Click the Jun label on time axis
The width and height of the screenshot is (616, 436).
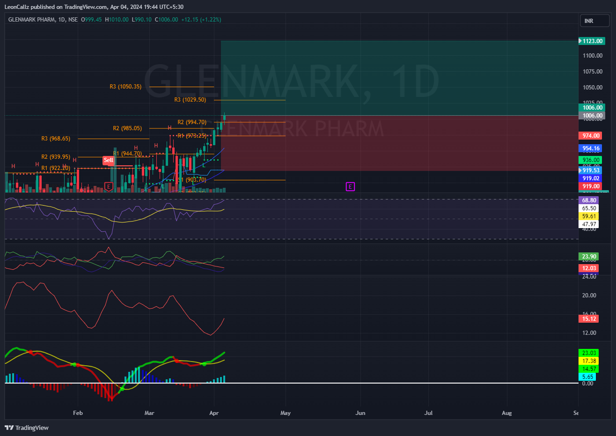pos(360,413)
